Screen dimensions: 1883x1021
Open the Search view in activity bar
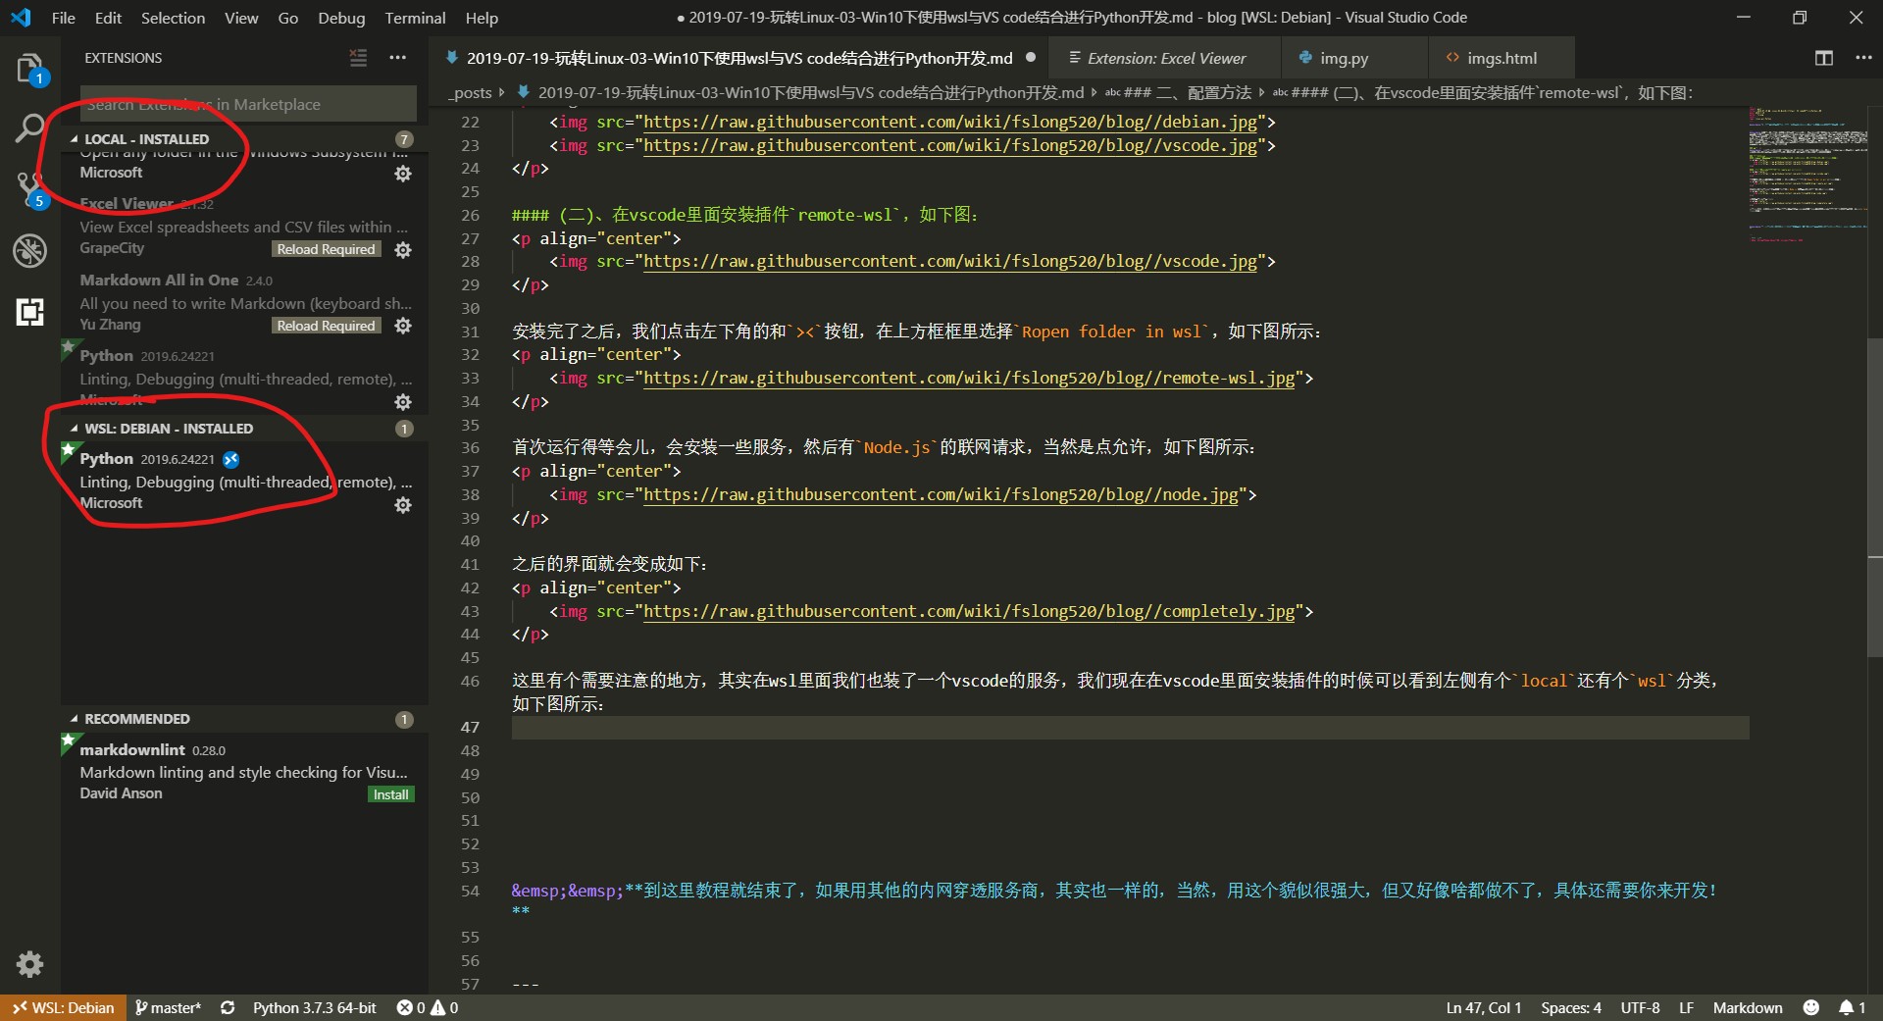[29, 128]
